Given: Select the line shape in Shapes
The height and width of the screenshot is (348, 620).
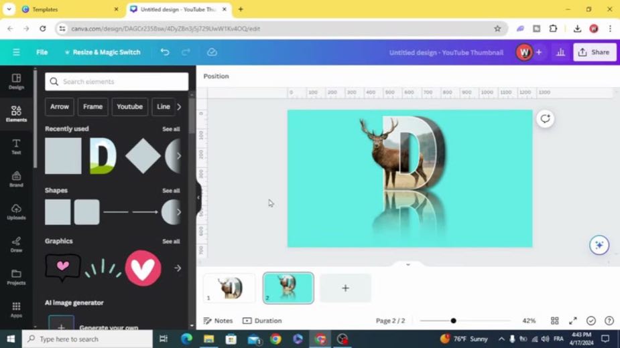Looking at the screenshot, I should (x=116, y=212).
